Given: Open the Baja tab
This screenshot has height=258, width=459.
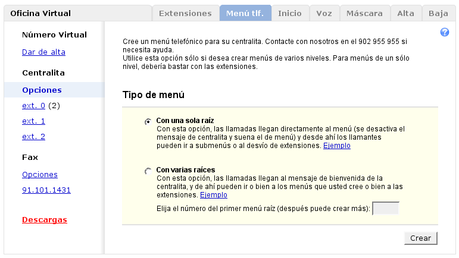Looking at the screenshot, I should (439, 13).
